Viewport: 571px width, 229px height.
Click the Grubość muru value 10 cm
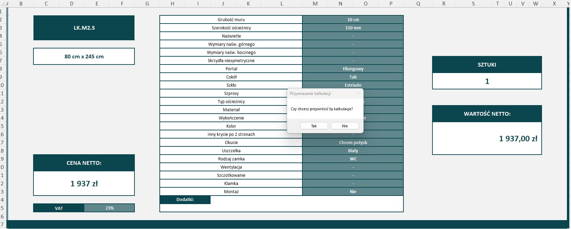click(353, 19)
